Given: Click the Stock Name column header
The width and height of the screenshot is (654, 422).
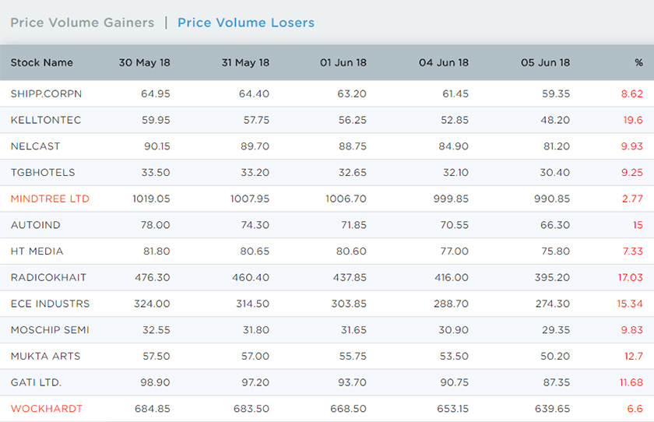Looking at the screenshot, I should point(42,62).
